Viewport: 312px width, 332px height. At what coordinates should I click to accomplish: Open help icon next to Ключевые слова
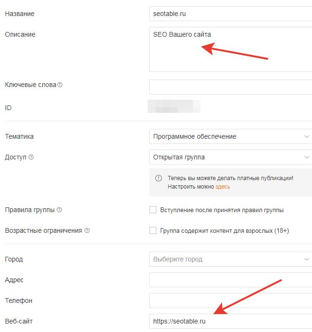tap(60, 85)
